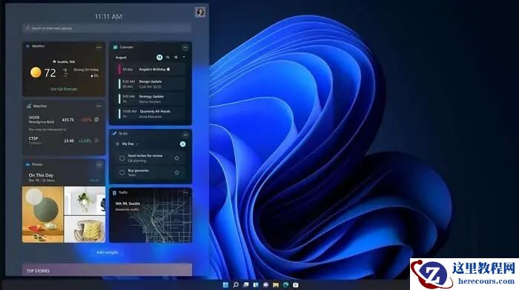The width and height of the screenshot is (519, 290).
Task: Select highlighted date 14 in Calendar
Action: point(159,57)
